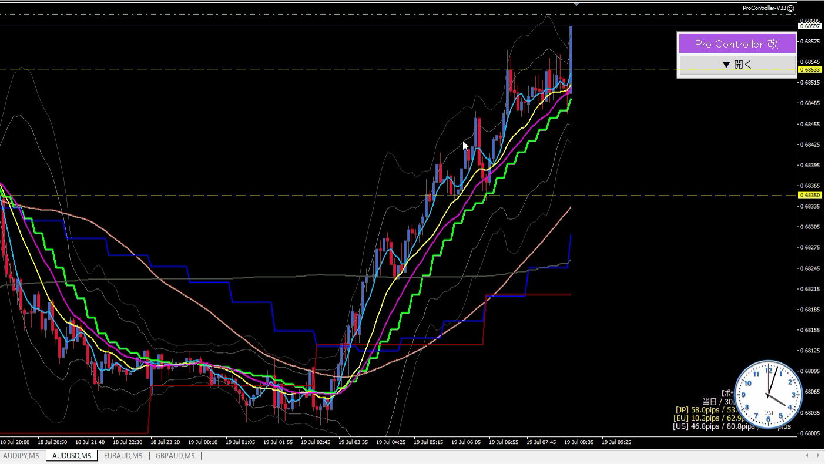Open the GBPAUD,M5 chart tab

click(175, 456)
